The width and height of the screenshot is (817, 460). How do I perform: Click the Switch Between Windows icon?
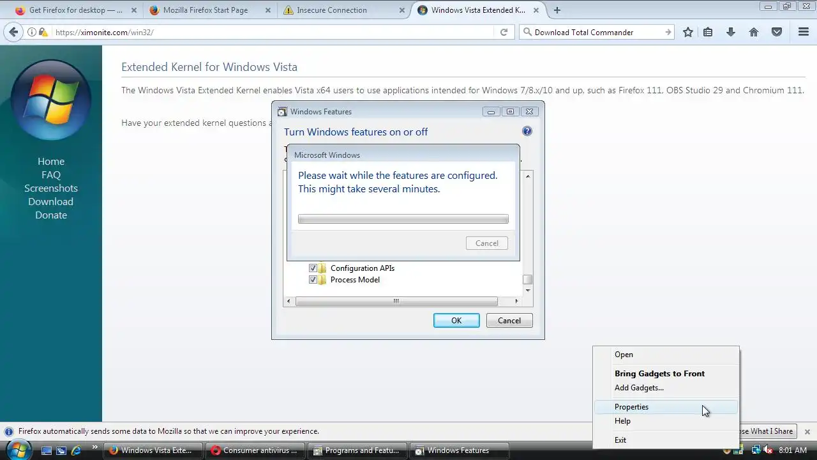(61, 450)
